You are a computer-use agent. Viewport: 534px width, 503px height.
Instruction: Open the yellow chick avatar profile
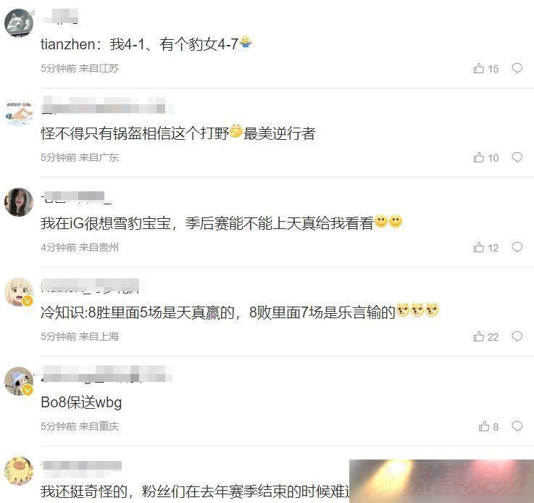[x=19, y=471]
